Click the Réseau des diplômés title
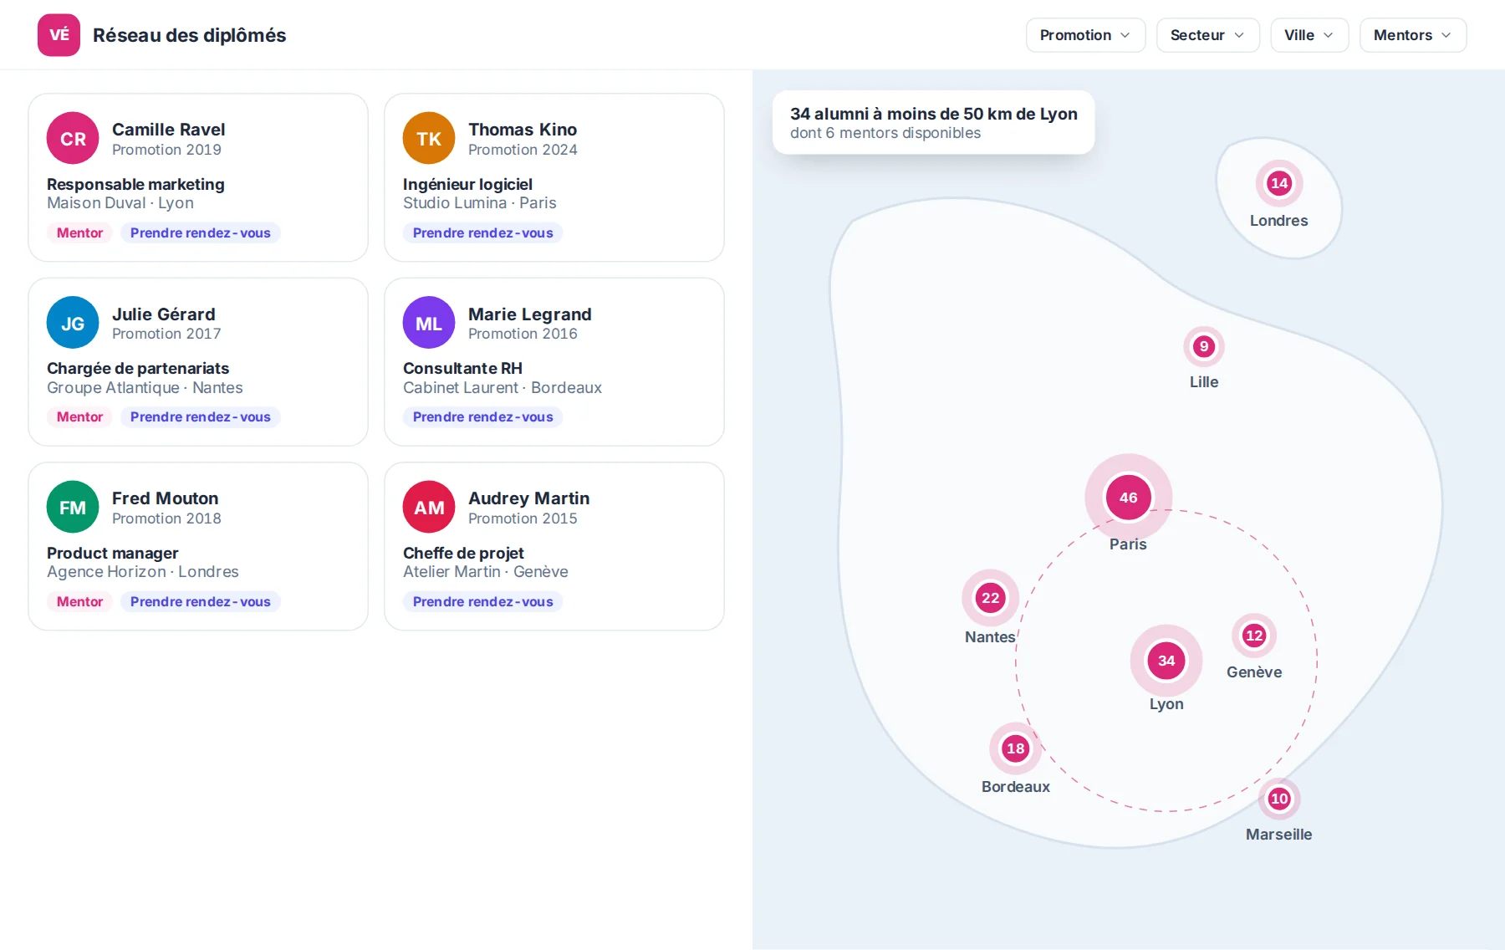The image size is (1505, 950). 190,35
